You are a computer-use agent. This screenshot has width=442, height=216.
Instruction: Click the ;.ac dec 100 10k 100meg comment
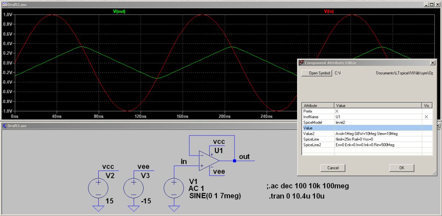[308, 186]
